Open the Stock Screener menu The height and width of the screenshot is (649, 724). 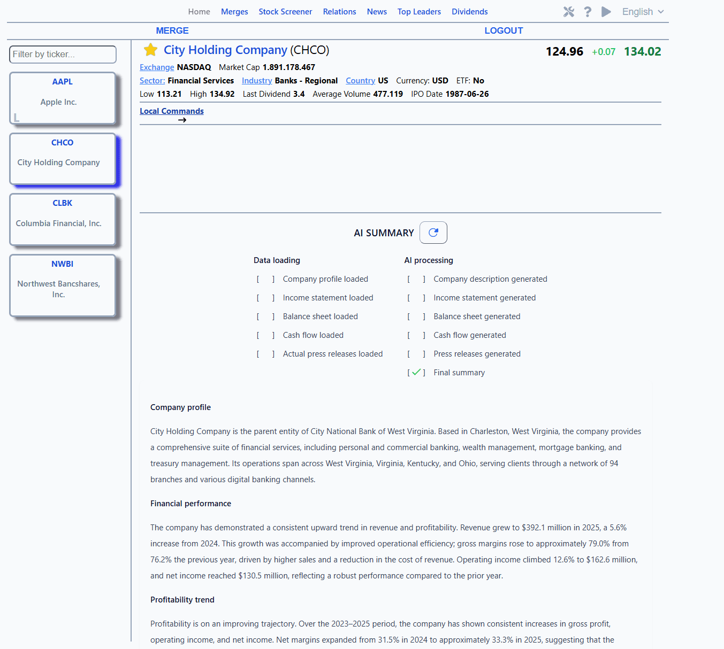(285, 12)
